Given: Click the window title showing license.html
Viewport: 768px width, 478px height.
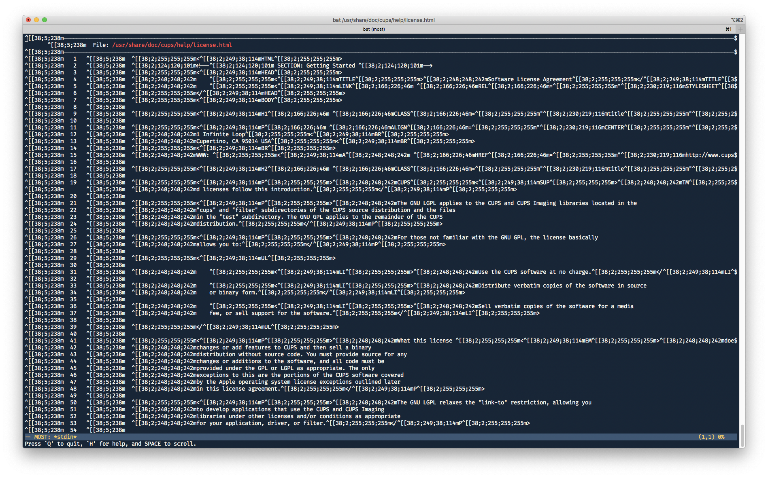Looking at the screenshot, I should pos(383,19).
